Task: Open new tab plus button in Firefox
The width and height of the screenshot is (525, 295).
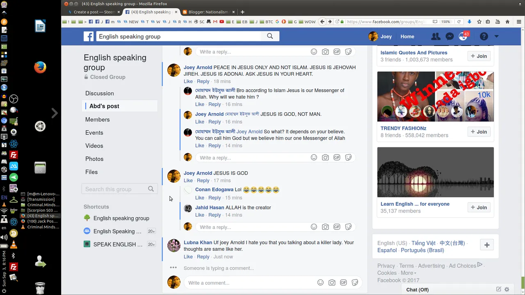Action: [x=242, y=12]
